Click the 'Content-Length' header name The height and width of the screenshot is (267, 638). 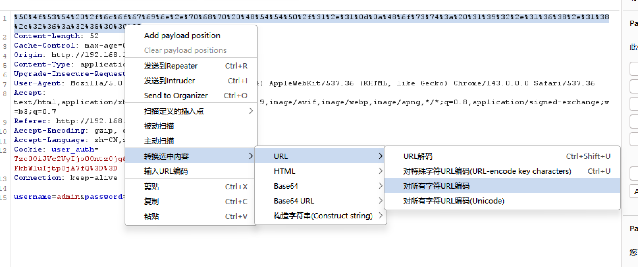click(47, 36)
